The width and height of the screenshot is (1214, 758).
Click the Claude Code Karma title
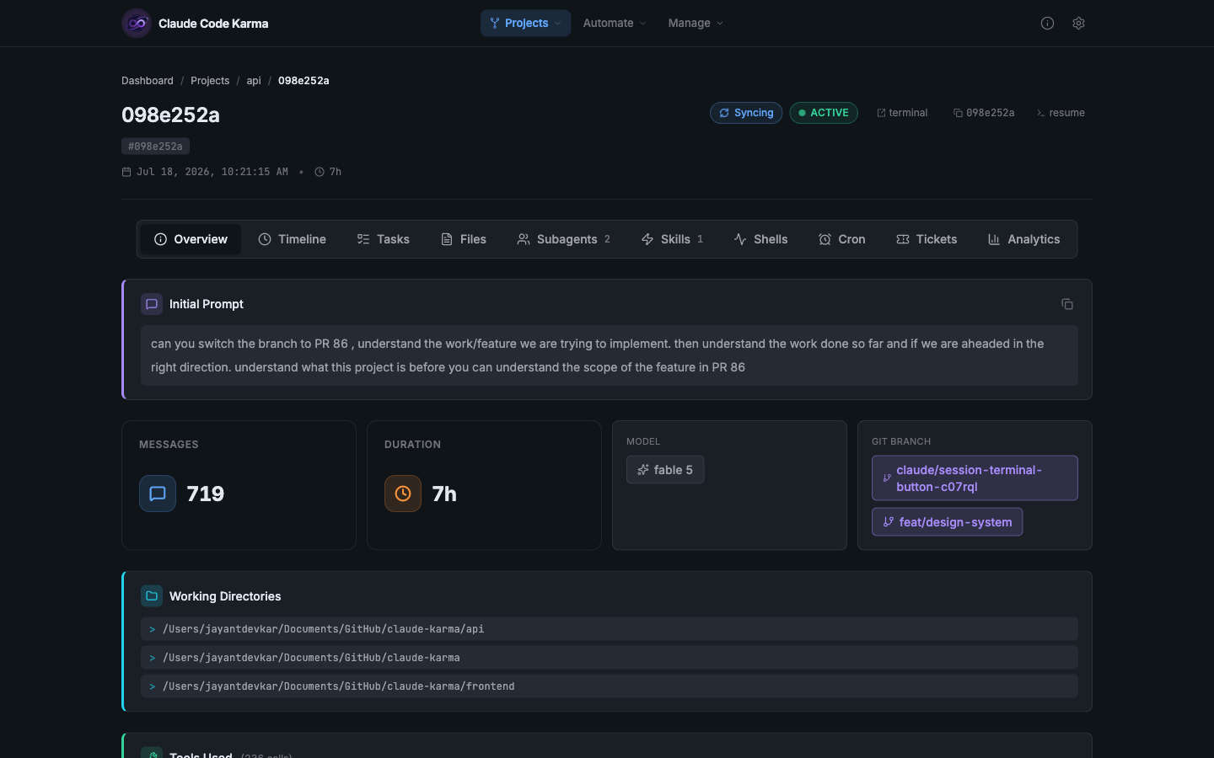(x=213, y=24)
